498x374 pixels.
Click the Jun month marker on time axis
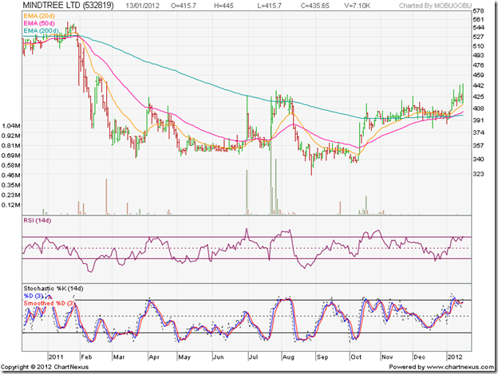click(x=218, y=357)
